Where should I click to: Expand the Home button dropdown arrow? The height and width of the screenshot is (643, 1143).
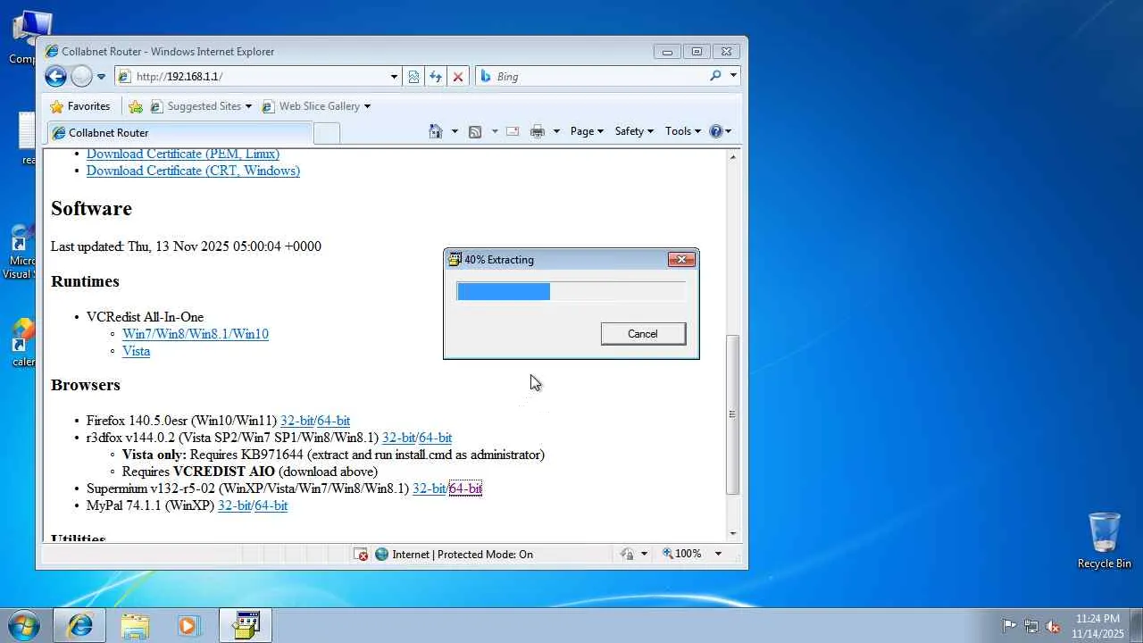(x=455, y=131)
